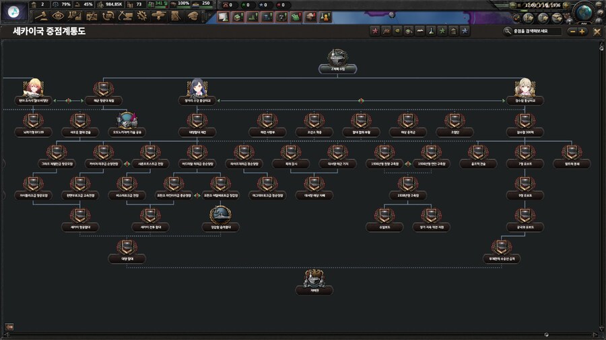Click the country flag emblem
The width and height of the screenshot is (606, 340).
pos(13,13)
